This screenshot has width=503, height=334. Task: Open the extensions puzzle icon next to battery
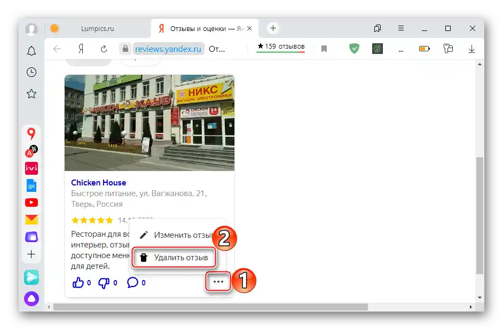pyautogui.click(x=448, y=49)
